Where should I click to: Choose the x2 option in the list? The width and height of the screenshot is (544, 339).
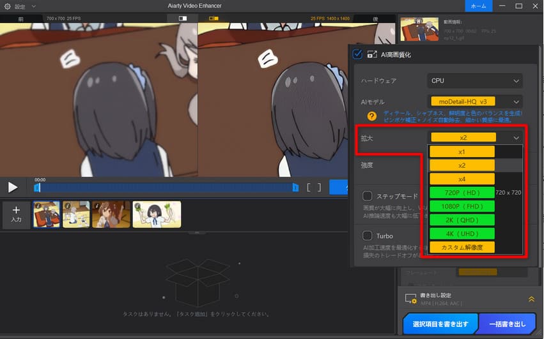click(x=462, y=165)
